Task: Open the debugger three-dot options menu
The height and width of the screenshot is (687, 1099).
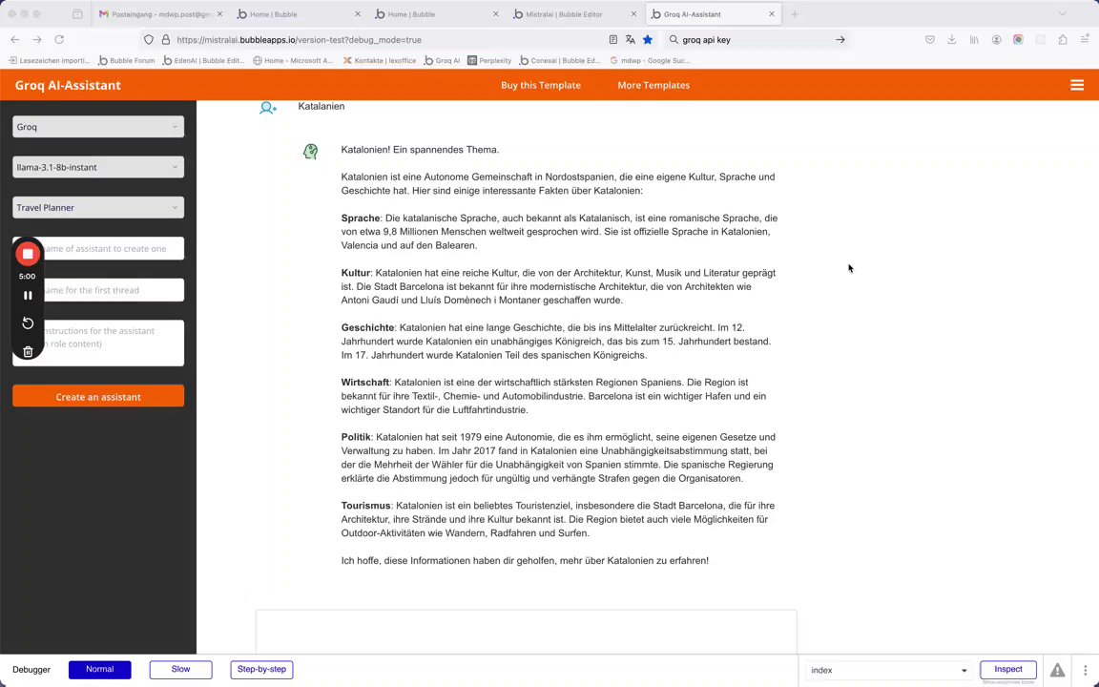Action: [x=1085, y=670]
